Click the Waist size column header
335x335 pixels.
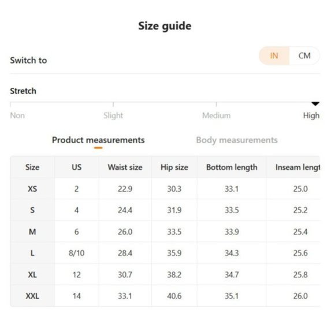coord(125,167)
